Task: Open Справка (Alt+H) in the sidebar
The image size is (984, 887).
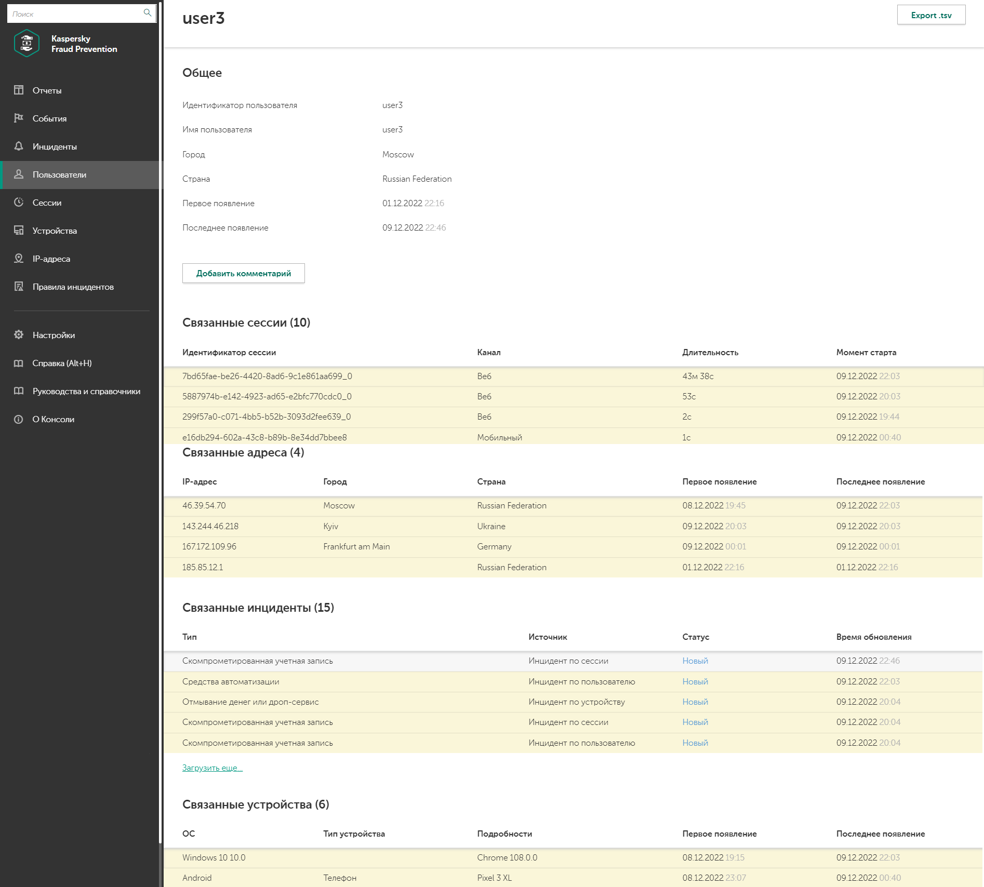Action: pos(62,363)
